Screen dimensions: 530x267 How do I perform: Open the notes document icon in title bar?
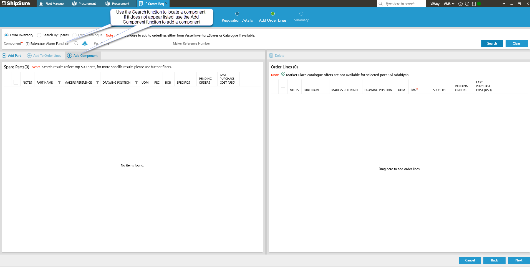(474, 4)
